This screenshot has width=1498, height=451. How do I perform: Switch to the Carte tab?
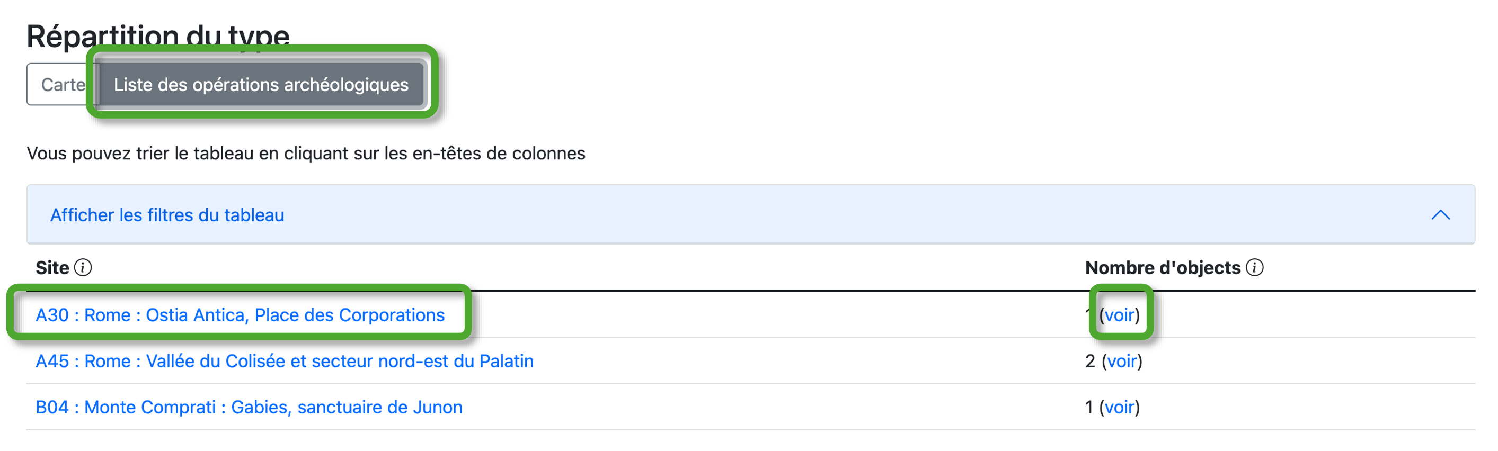pos(62,85)
